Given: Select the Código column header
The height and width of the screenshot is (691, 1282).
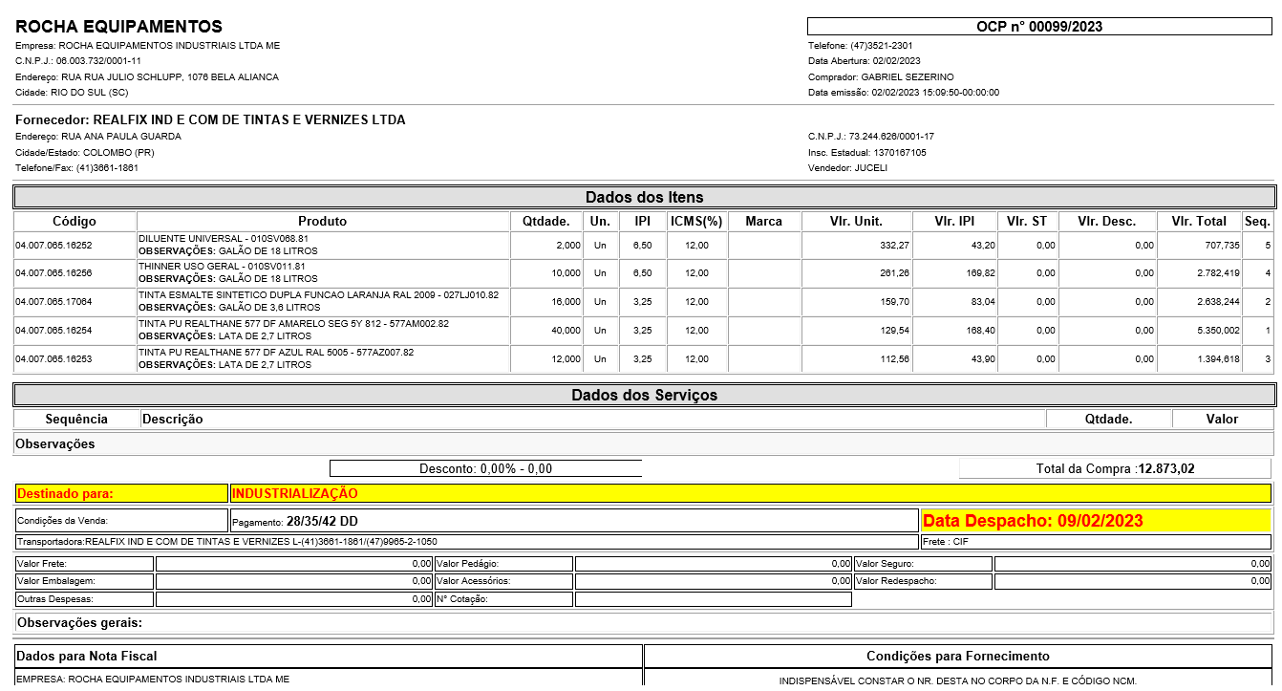Looking at the screenshot, I should pos(75,221).
